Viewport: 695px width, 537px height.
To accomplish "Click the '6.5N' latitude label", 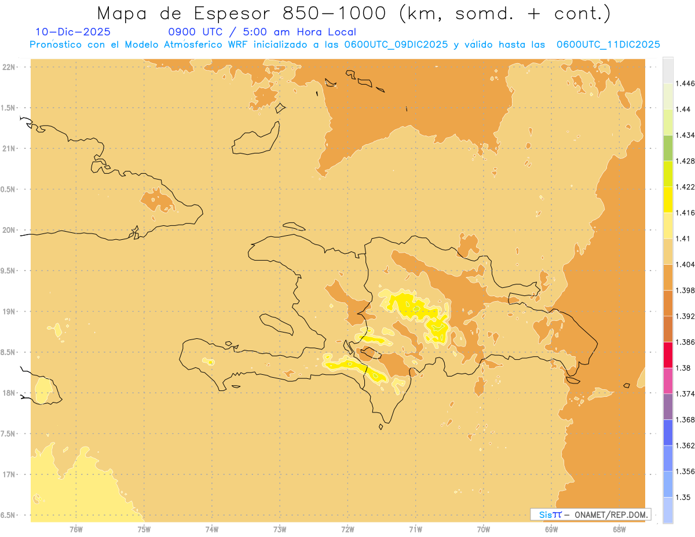I will coord(8,516).
